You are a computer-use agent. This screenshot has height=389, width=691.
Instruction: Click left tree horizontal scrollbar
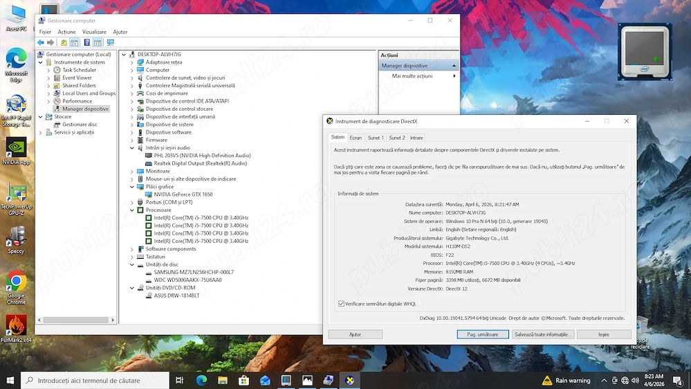76,320
